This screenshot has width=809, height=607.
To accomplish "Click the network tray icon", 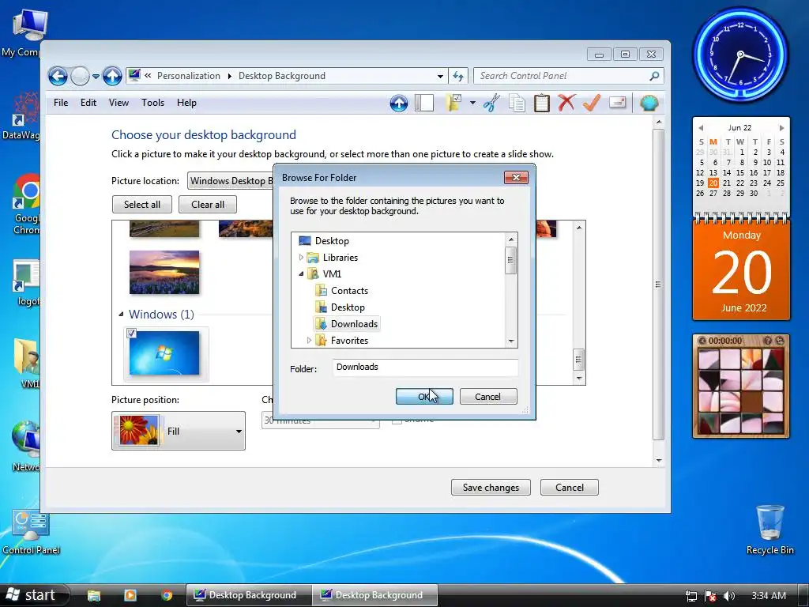I will 690,596.
